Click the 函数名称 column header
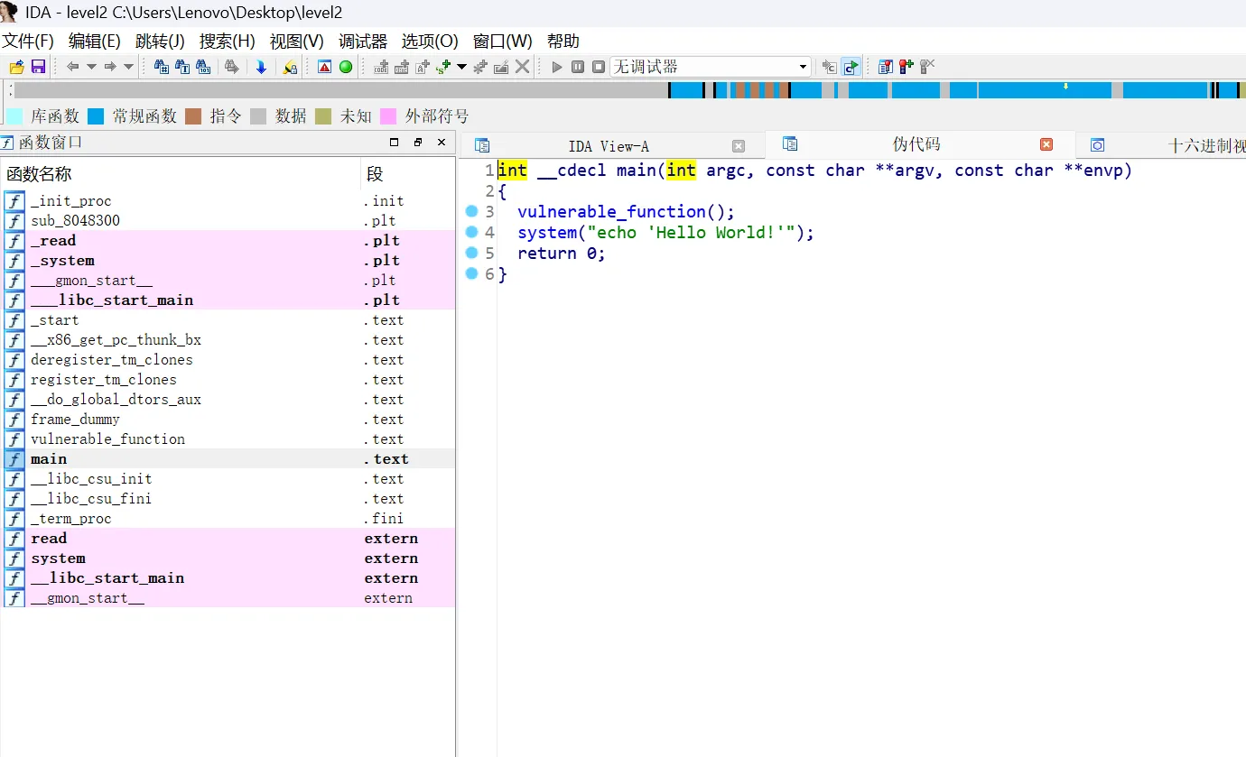1246x757 pixels. (x=181, y=174)
